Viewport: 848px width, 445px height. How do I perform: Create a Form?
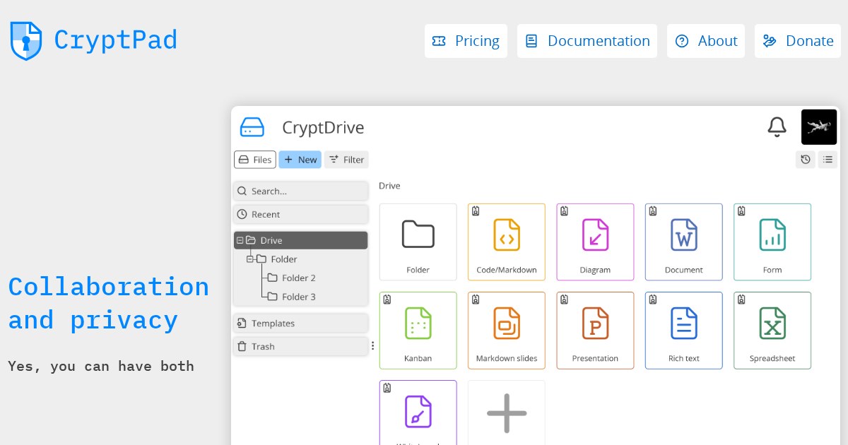(772, 242)
